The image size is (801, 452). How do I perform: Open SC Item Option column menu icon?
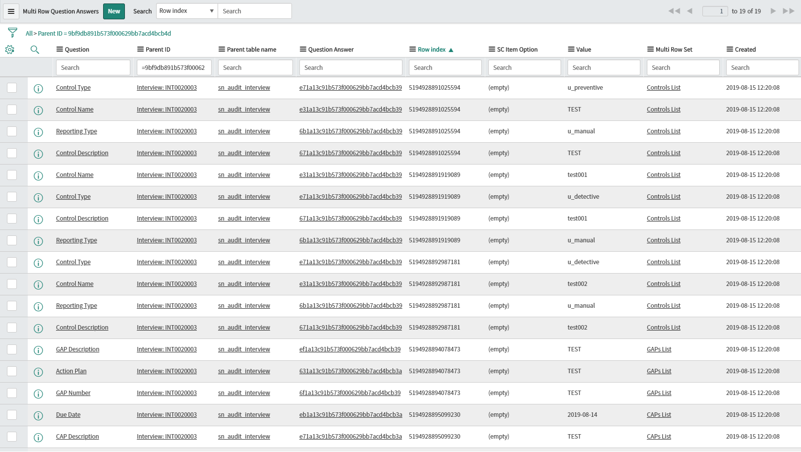click(x=492, y=49)
